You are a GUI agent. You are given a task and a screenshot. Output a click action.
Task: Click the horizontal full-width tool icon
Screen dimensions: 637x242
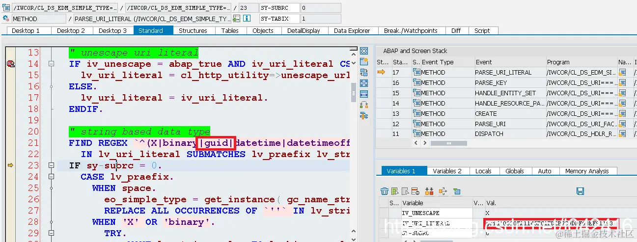pyautogui.click(x=364, y=94)
